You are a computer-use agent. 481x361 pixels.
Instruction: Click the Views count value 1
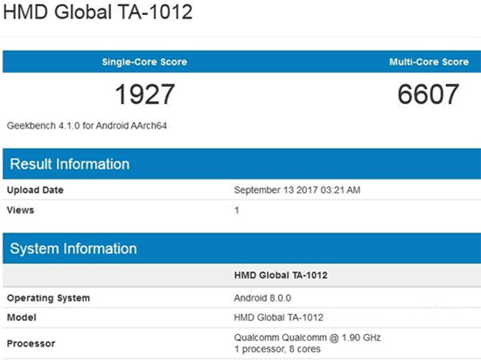tap(236, 210)
